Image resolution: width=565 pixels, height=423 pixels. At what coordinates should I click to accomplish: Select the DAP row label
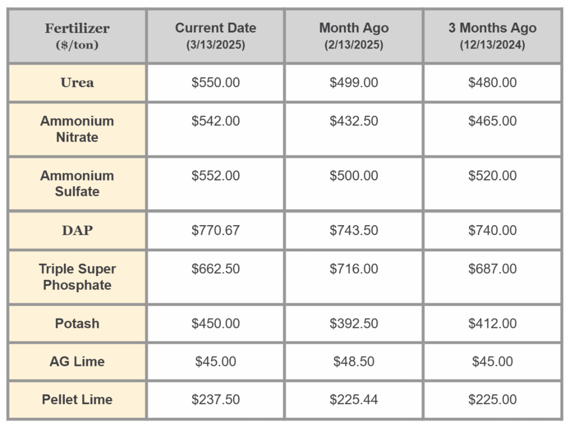(x=77, y=231)
